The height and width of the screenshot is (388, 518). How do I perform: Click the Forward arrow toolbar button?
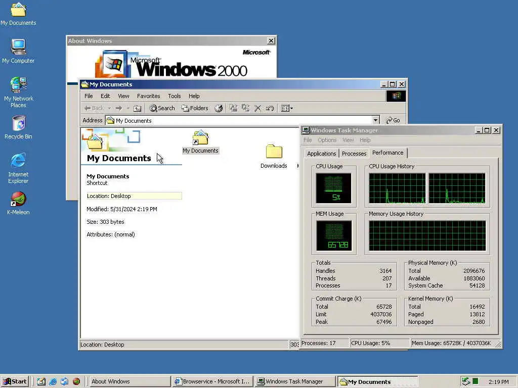click(119, 108)
